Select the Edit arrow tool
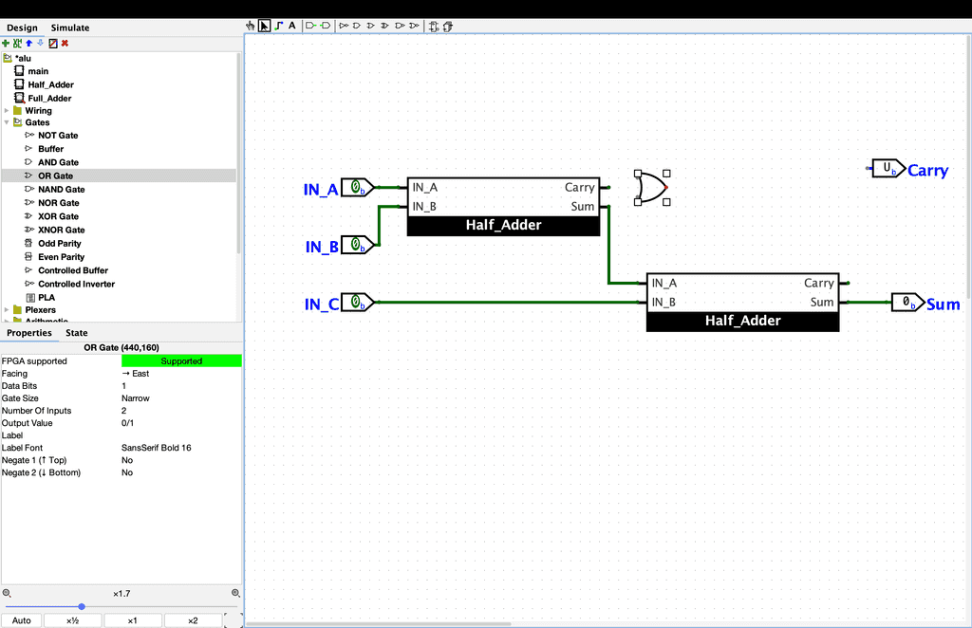 tap(264, 26)
